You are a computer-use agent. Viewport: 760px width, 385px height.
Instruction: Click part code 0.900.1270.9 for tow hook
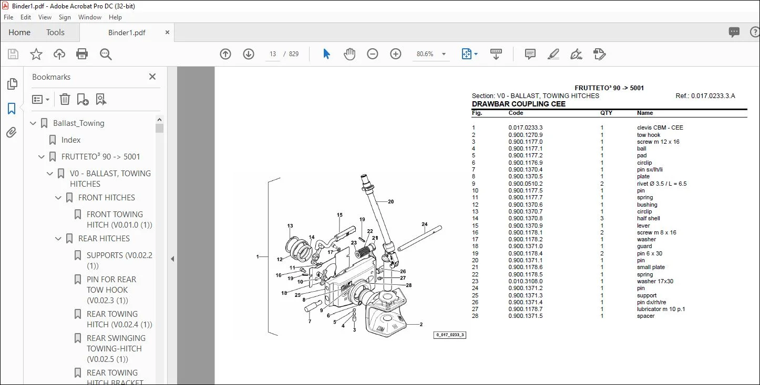coord(526,135)
